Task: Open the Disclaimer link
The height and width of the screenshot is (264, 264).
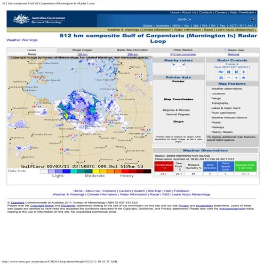Action: (x=68, y=206)
